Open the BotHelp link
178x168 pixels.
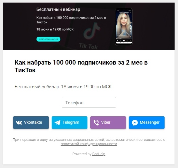tap(99, 154)
